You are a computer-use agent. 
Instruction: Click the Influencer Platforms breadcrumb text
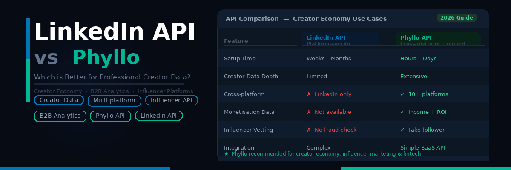coord(165,91)
